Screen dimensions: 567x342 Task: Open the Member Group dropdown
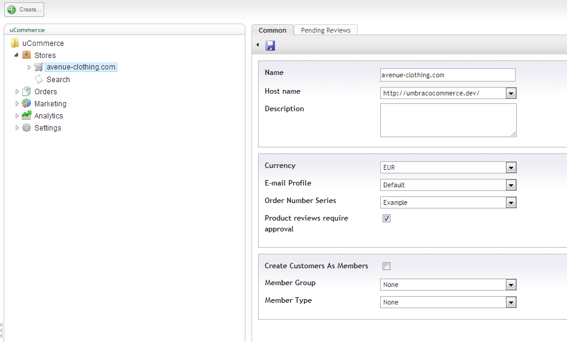511,285
